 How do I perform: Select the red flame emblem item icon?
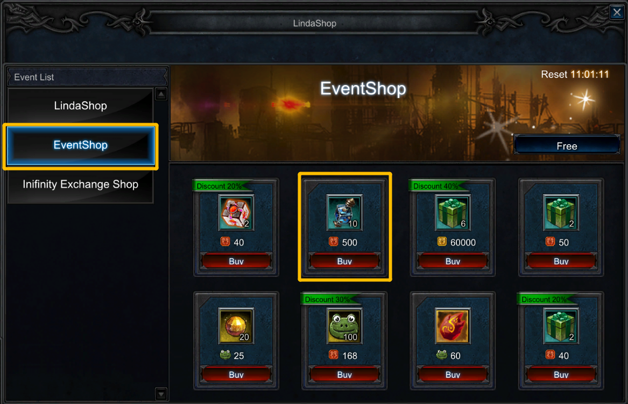453,326
